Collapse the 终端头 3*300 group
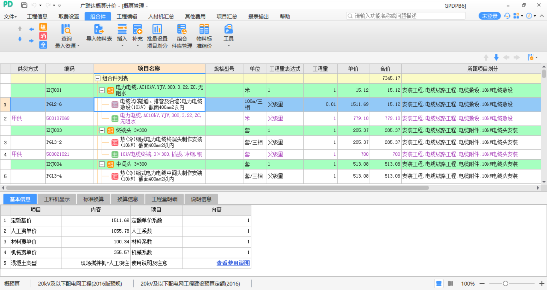Screen dimensions: 547x290 (102, 130)
